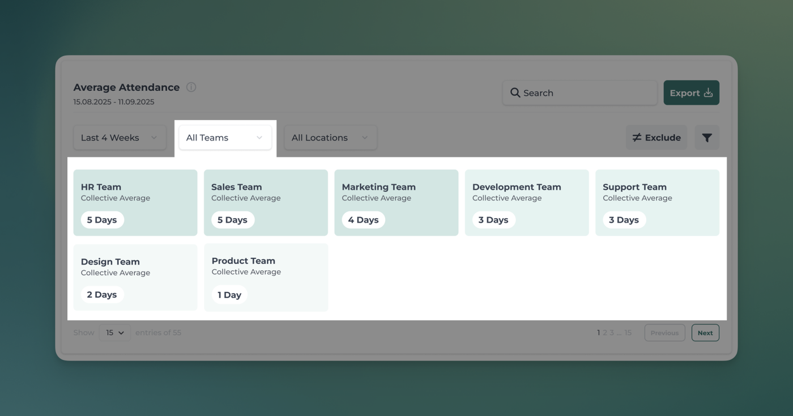Image resolution: width=793 pixels, height=416 pixels.
Task: Expand the Last 4 Weeks dropdown
Action: coord(120,138)
